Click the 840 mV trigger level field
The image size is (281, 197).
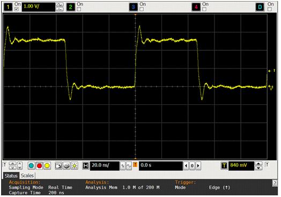point(241,166)
